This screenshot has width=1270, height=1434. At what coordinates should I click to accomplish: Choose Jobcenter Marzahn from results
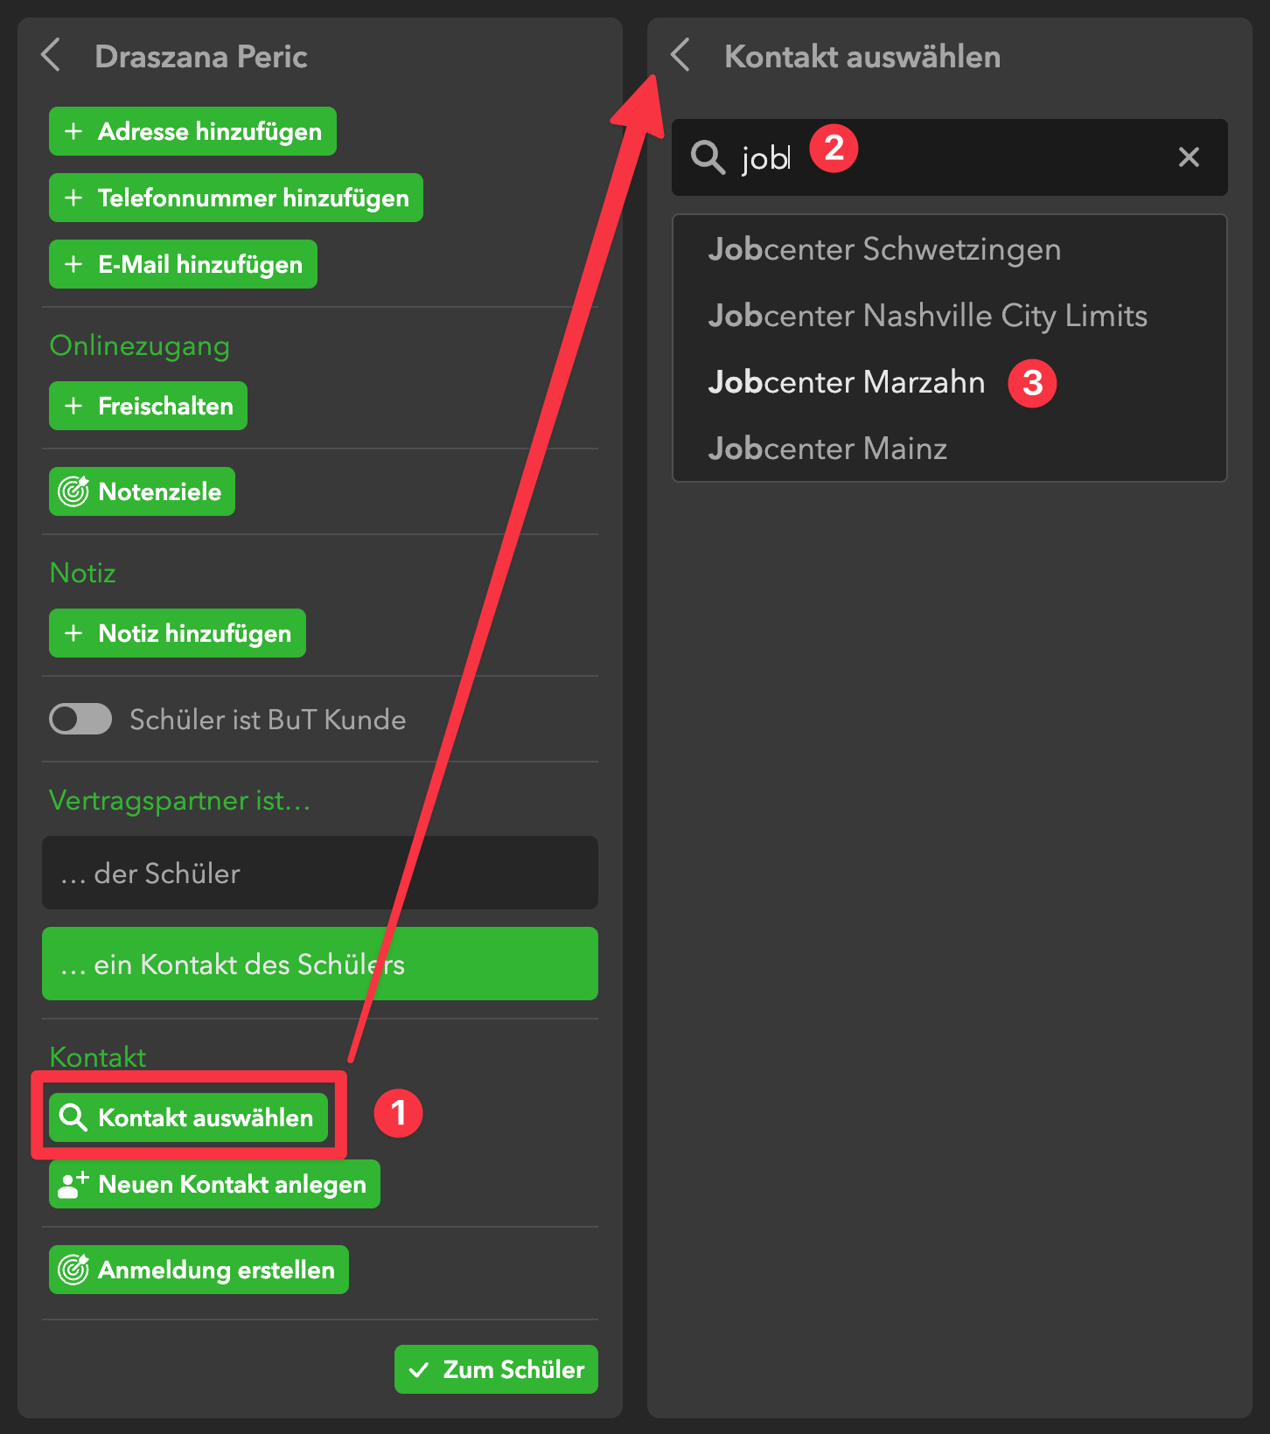coord(846,382)
